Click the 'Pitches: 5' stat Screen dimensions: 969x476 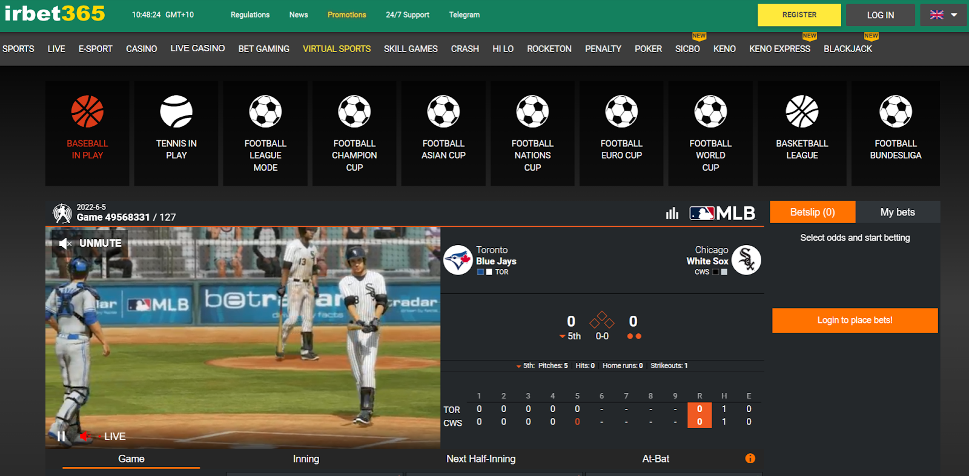[553, 366]
